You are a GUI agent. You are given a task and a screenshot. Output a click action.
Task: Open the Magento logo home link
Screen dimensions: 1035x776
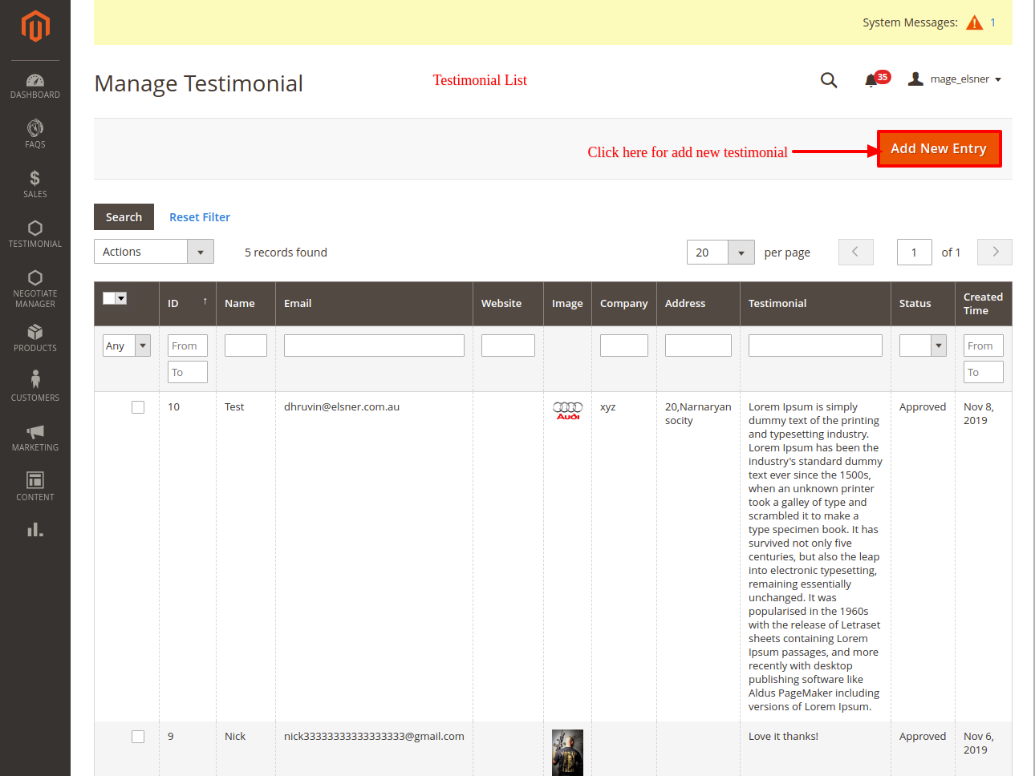35,26
